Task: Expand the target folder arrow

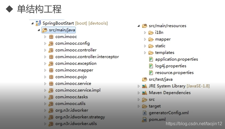Action: [x=139, y=106]
